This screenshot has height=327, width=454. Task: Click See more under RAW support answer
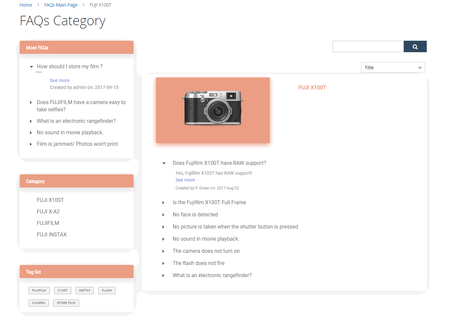185,180
